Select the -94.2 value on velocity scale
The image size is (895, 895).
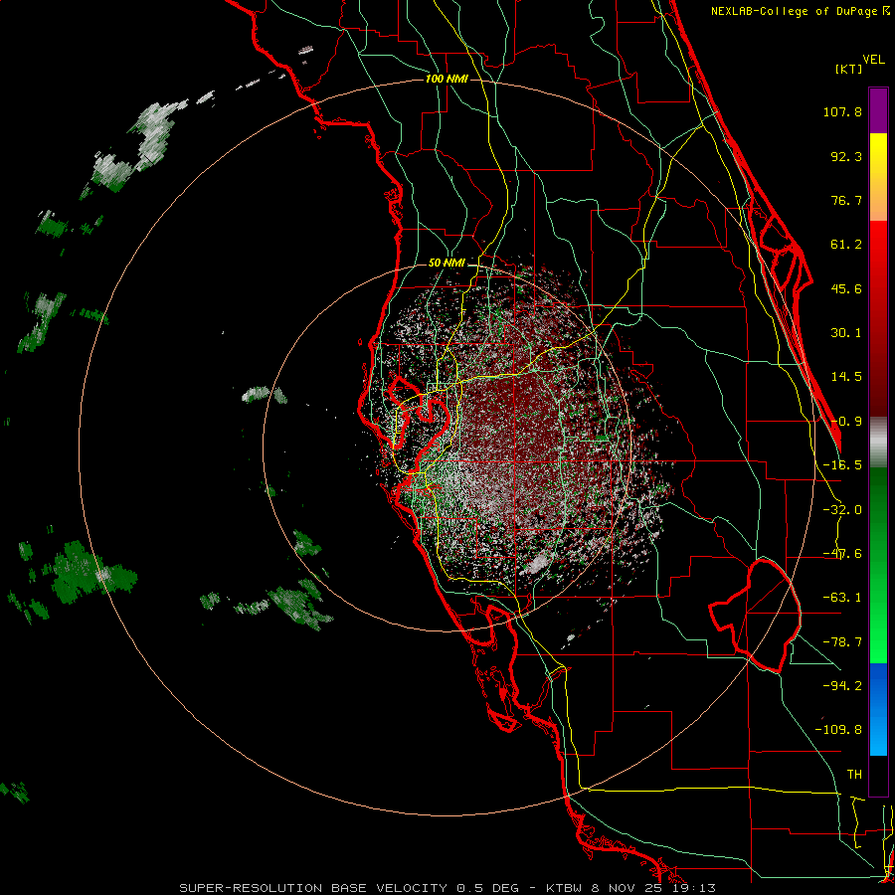pos(842,685)
